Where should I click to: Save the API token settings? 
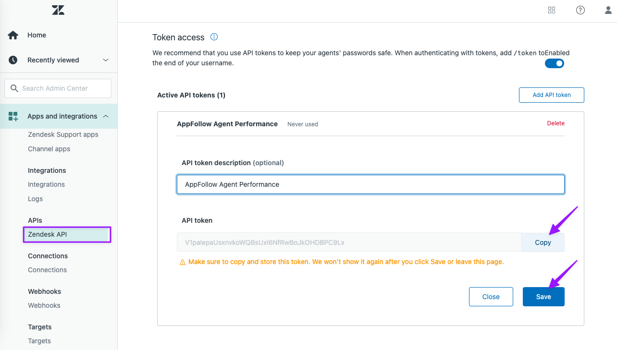[x=543, y=297]
